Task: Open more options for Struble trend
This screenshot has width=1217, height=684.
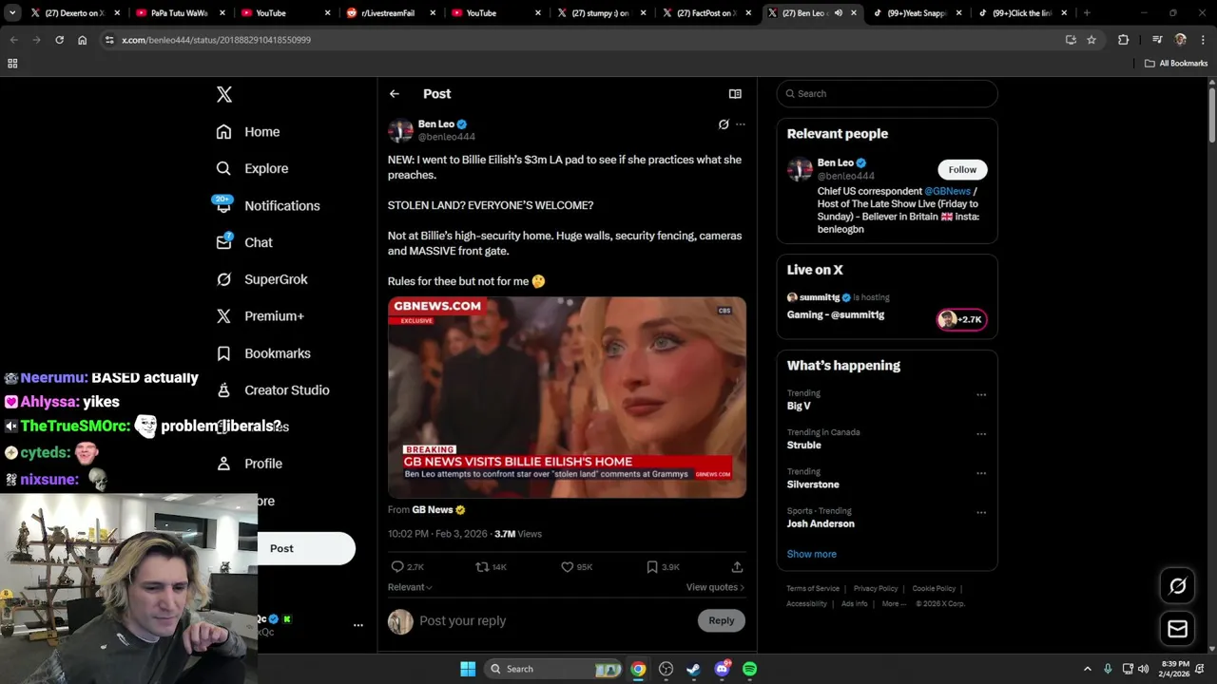Action: pyautogui.click(x=981, y=434)
